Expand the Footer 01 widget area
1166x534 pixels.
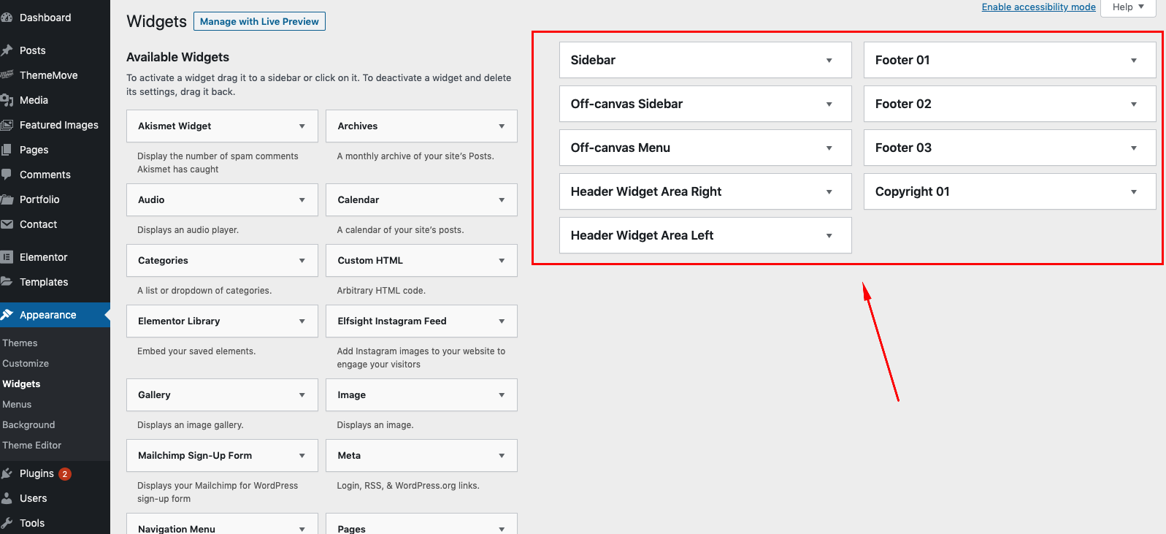[1133, 59]
